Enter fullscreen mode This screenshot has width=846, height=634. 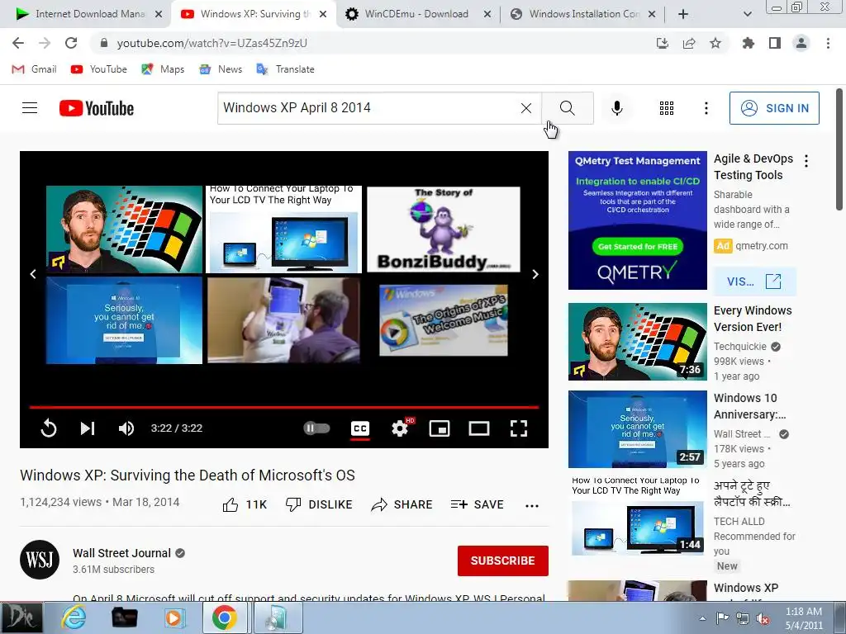(x=519, y=428)
